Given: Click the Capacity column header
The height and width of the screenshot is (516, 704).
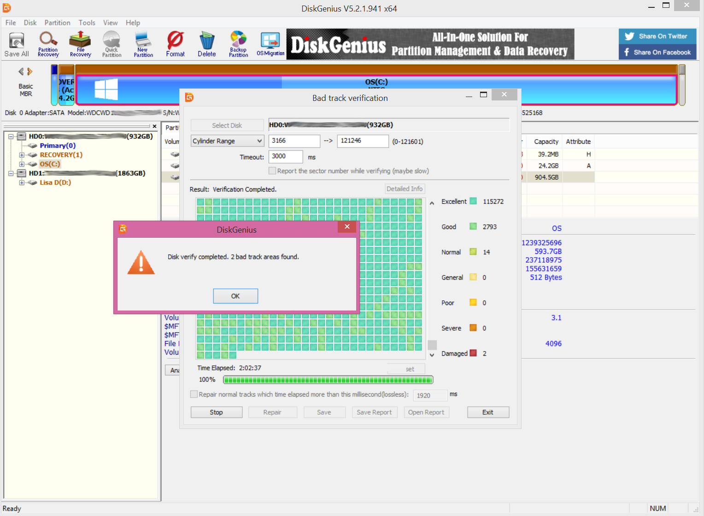Looking at the screenshot, I should pyautogui.click(x=546, y=141).
